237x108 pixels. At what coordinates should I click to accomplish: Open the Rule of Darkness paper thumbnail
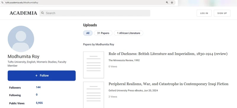click(x=94, y=65)
